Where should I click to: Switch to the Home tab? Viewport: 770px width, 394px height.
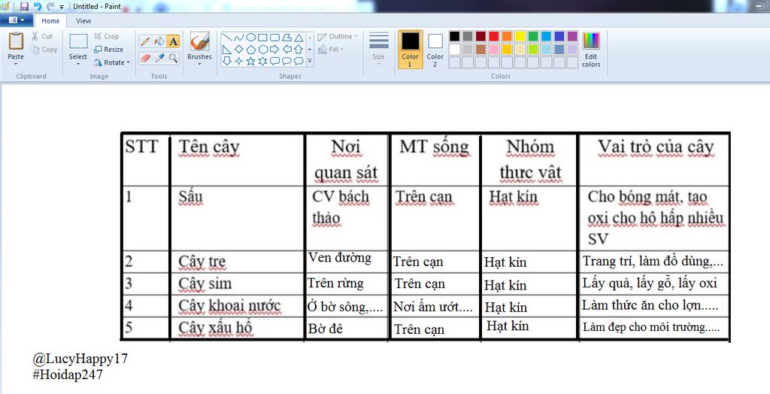pos(50,20)
